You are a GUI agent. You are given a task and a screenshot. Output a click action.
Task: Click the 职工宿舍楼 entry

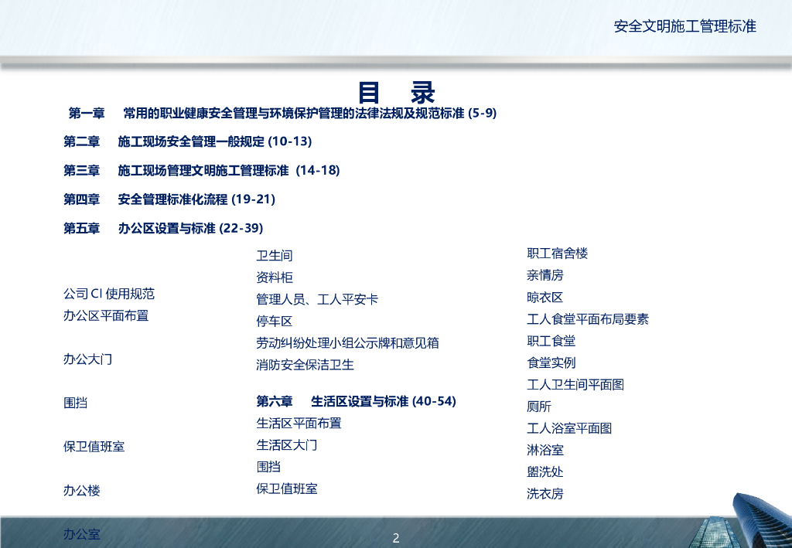click(x=558, y=254)
